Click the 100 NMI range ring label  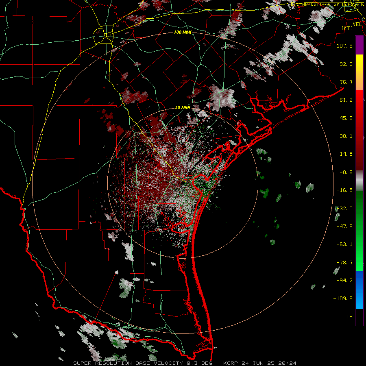(x=183, y=32)
